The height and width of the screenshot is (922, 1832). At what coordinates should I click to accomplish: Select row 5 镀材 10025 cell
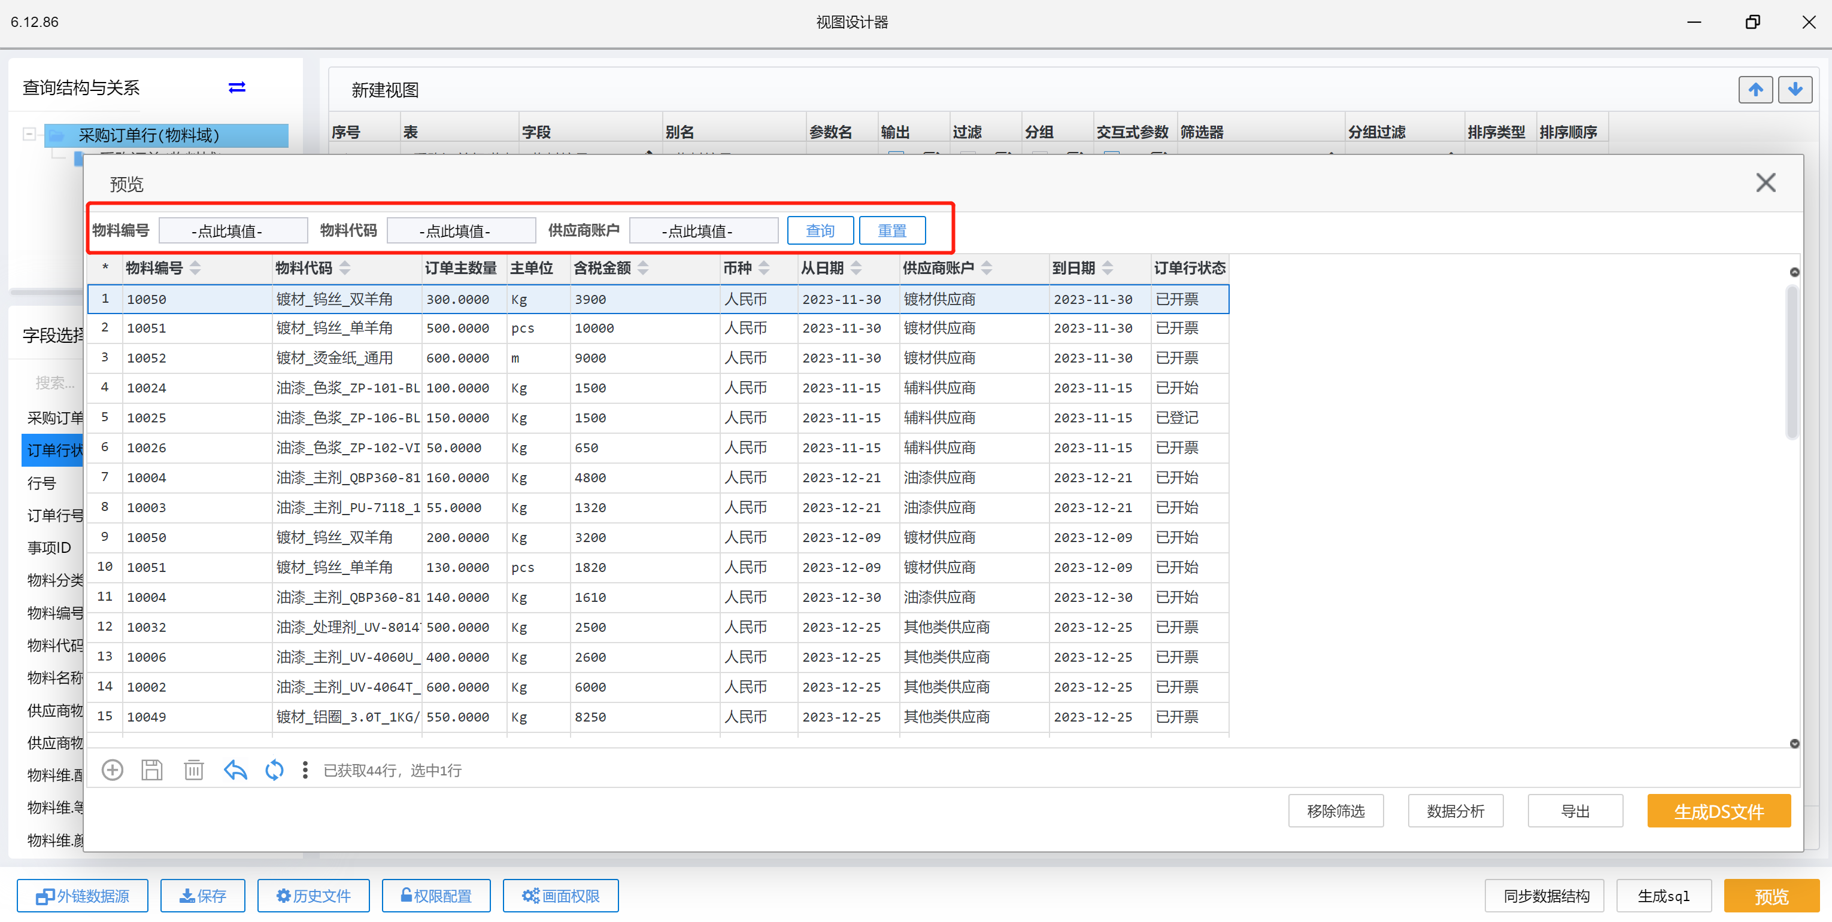(197, 418)
